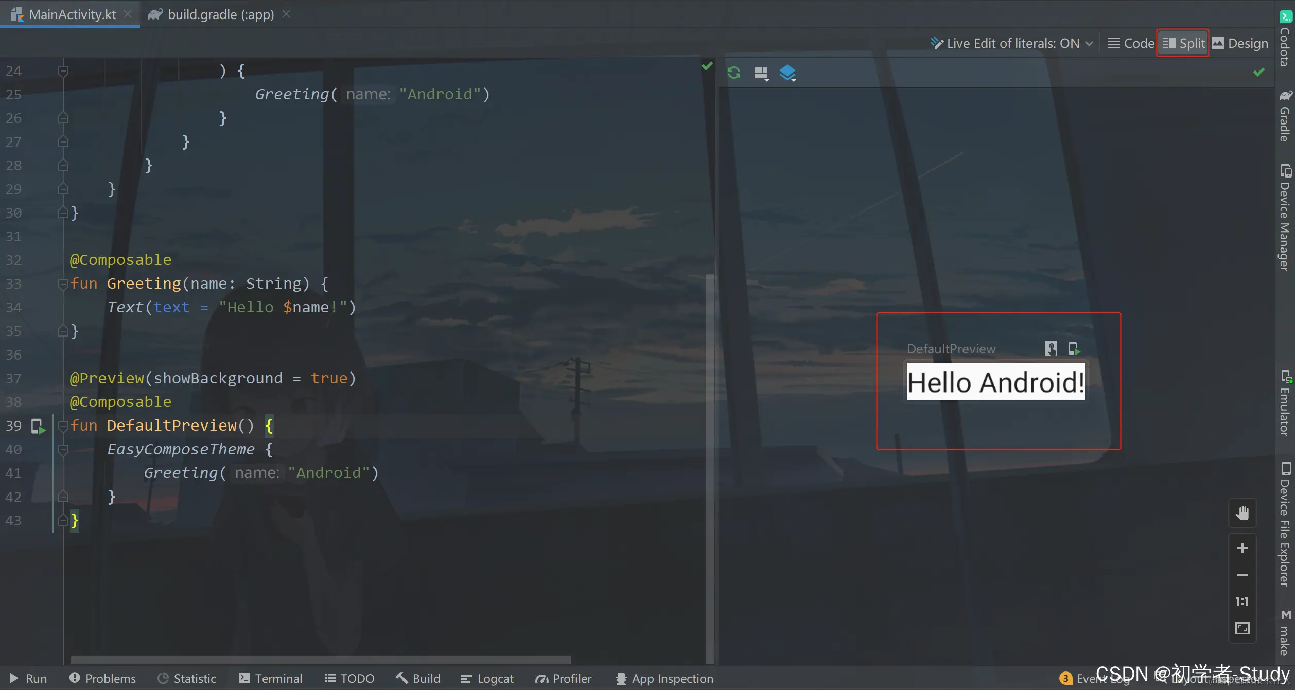Deploy DefaultPreview to device icon
Viewport: 1295px width, 690px height.
(1074, 349)
